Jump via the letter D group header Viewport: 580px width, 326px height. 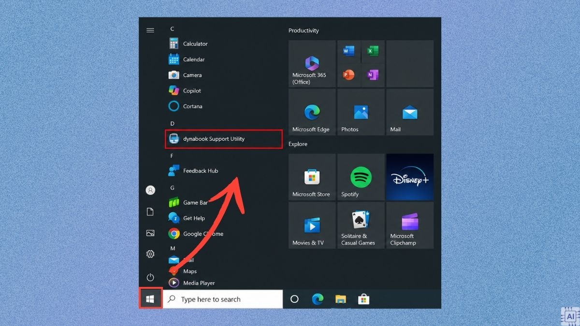point(172,124)
